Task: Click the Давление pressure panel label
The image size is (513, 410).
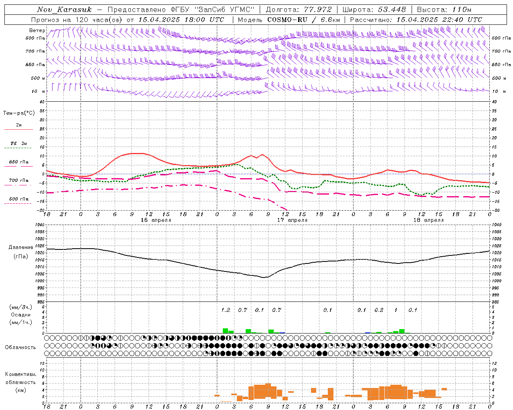Action: tap(21, 247)
